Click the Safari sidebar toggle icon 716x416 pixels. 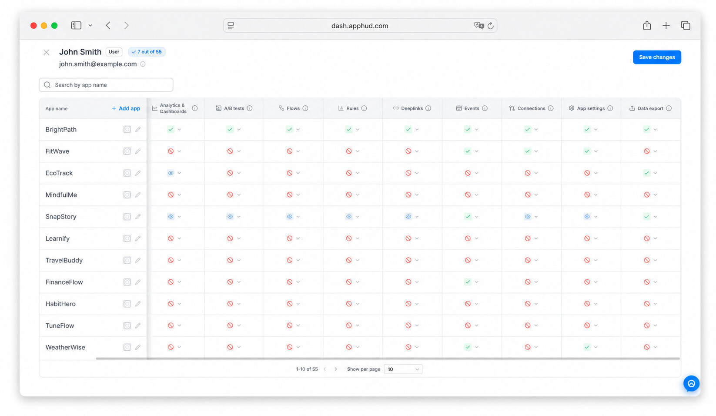[x=76, y=25]
